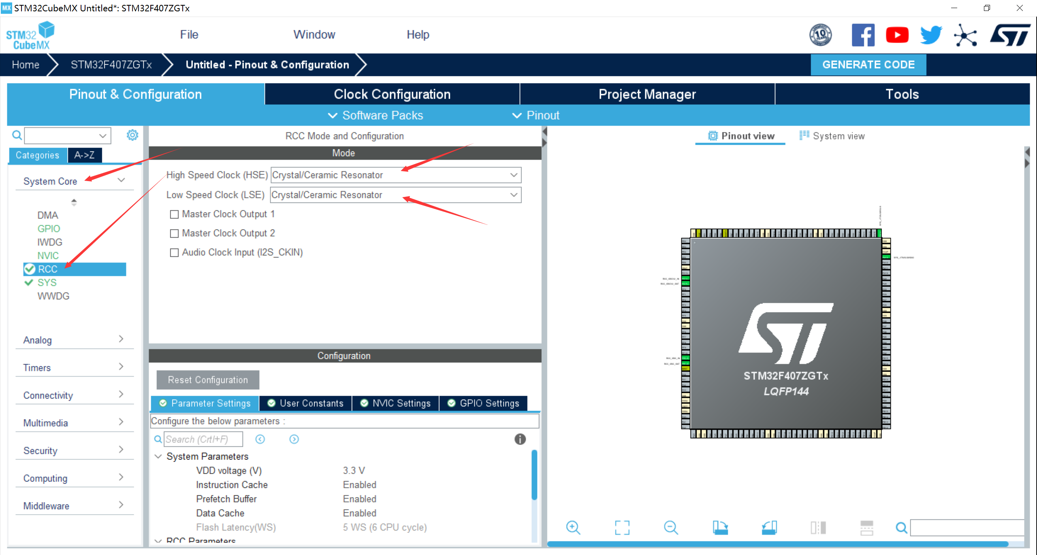Open the categories settings gear icon
Image resolution: width=1037 pixels, height=555 pixels.
point(132,135)
